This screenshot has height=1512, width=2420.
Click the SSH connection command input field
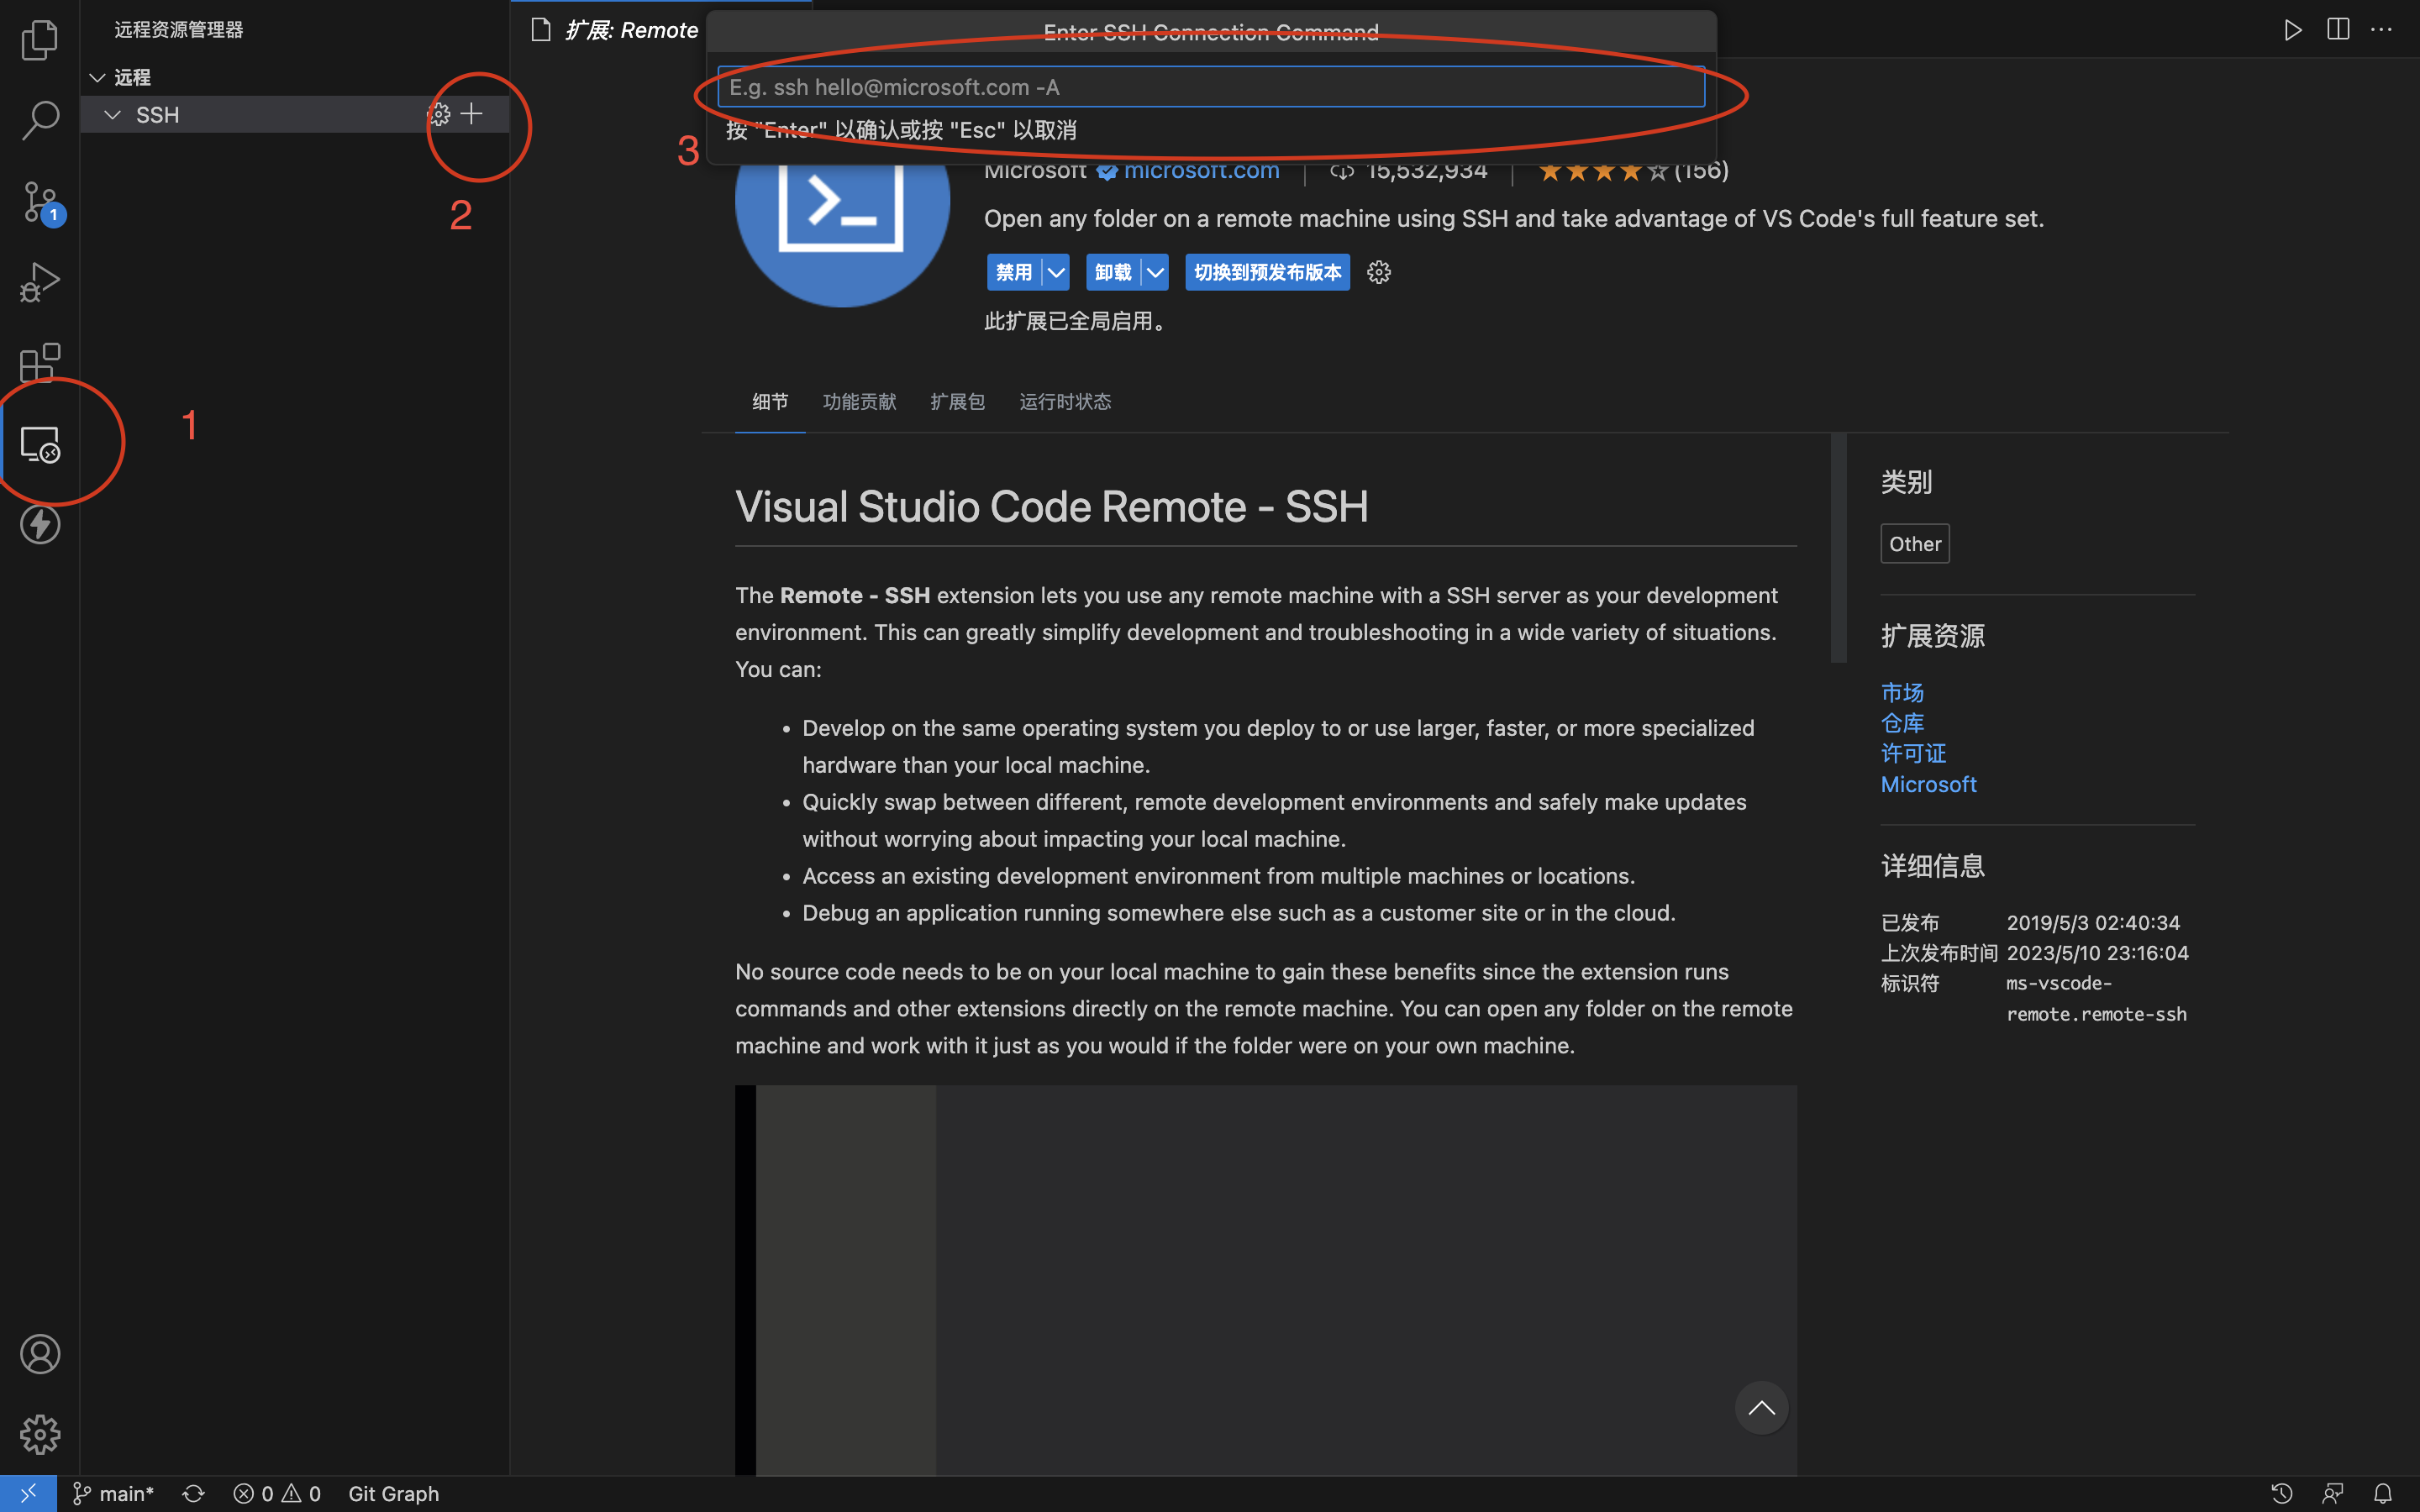coord(1210,87)
